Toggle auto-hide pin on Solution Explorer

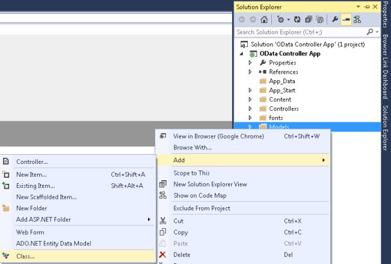(367, 6)
